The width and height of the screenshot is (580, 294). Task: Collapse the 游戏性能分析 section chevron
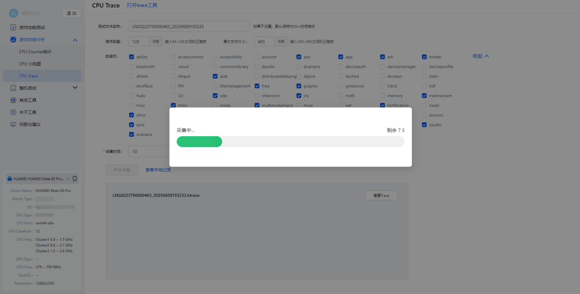75,40
